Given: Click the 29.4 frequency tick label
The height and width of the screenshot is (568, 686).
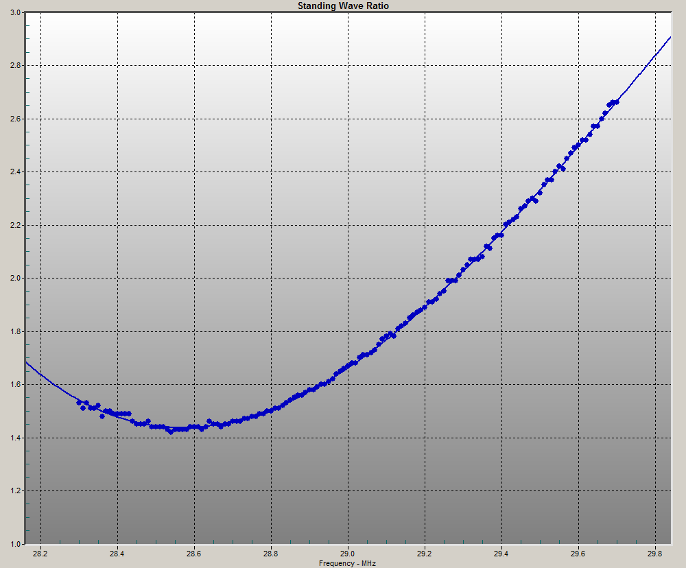Looking at the screenshot, I should 501,554.
